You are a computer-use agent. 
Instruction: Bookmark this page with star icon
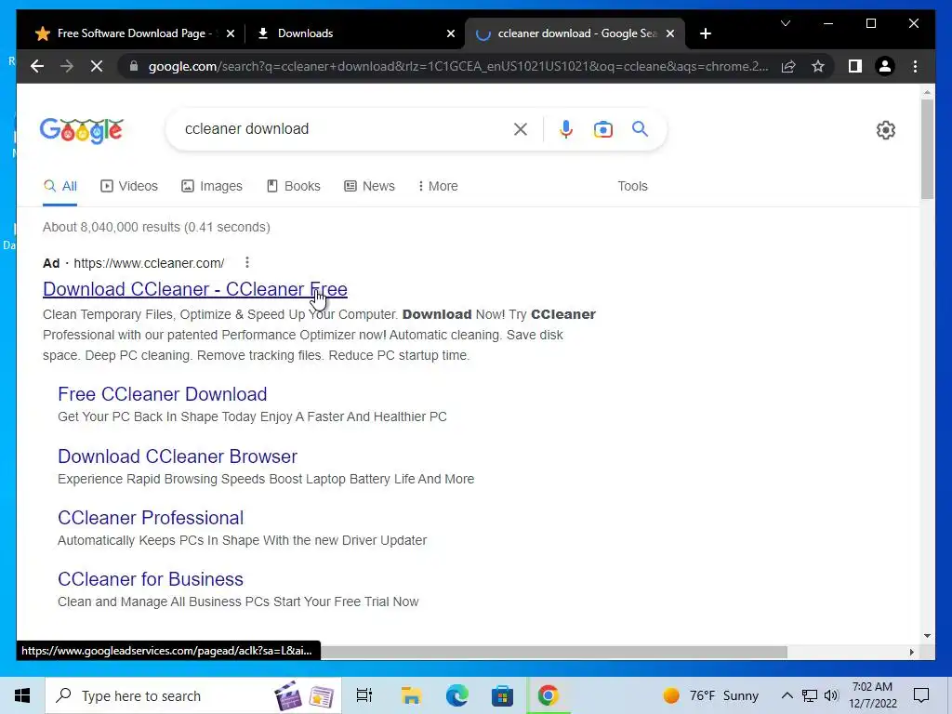(x=818, y=66)
